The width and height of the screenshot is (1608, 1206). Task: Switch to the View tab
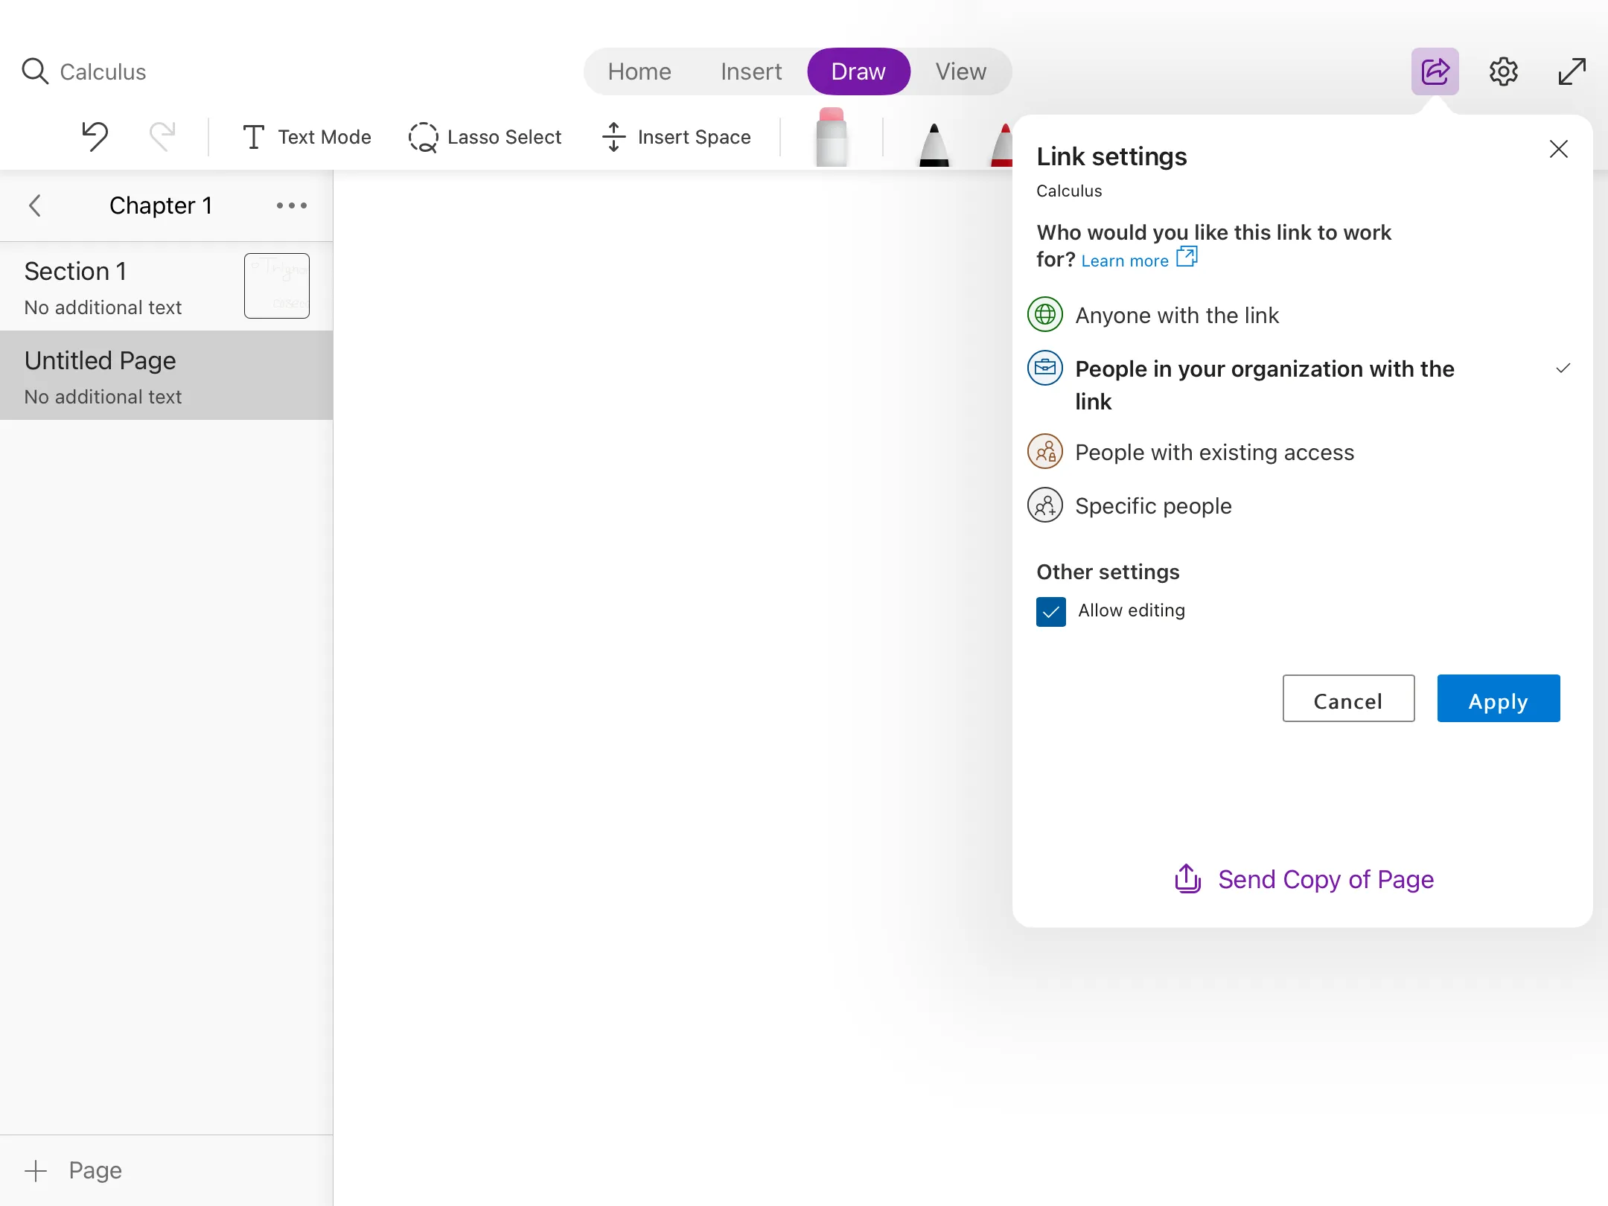point(960,71)
